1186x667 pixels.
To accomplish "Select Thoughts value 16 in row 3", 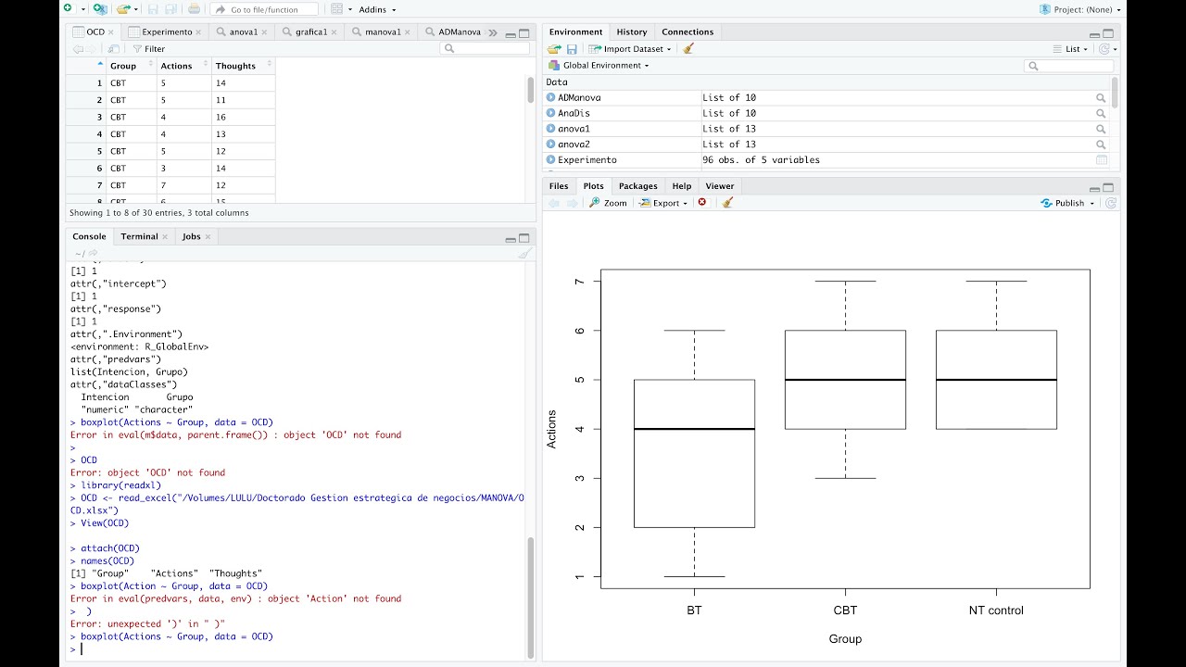I will click(243, 117).
